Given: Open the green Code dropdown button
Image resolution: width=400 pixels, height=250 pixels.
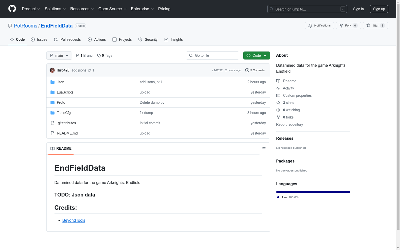Looking at the screenshot, I should tap(257, 55).
